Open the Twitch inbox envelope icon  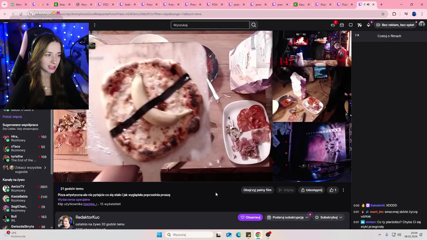pyautogui.click(x=342, y=25)
